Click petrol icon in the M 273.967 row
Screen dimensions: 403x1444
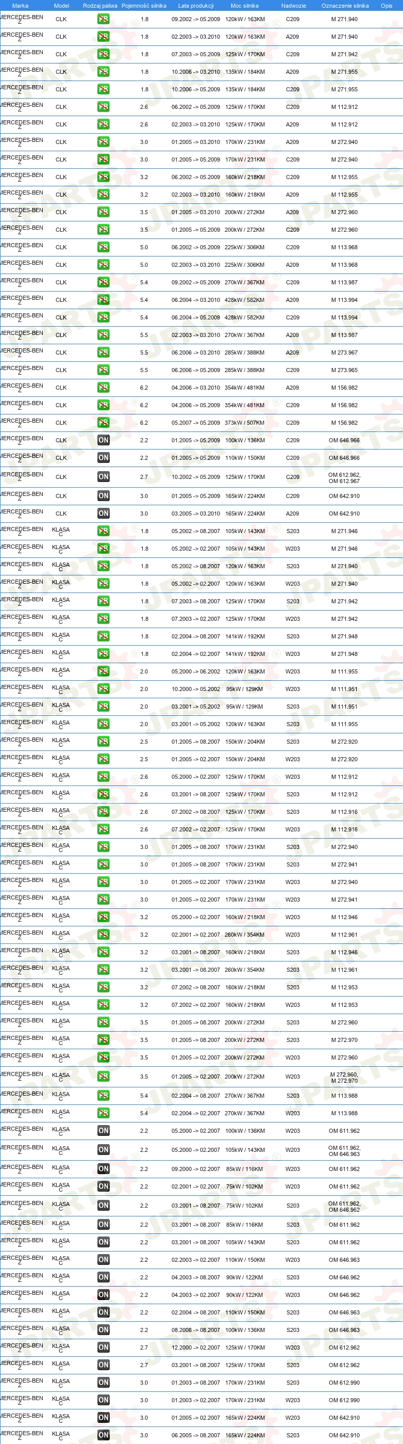tap(104, 352)
